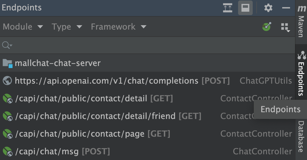Screen dimensions: 307x160
Task: Click the expand all toolbar icon
Action: point(227,8)
